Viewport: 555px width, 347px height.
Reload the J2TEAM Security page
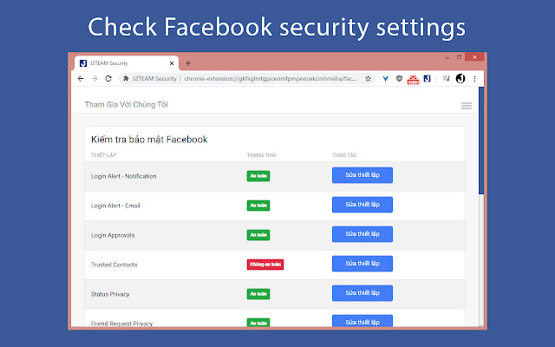[x=108, y=79]
